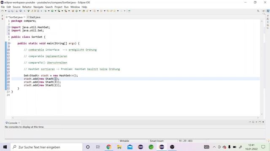Click the Open Perspective icon
Screen dimensions: 270x151
263,11
